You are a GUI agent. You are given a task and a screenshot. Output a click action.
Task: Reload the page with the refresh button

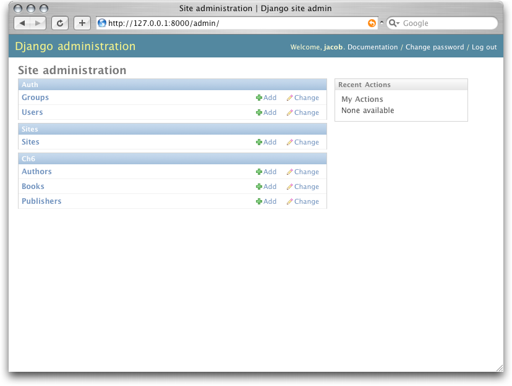pos(60,23)
